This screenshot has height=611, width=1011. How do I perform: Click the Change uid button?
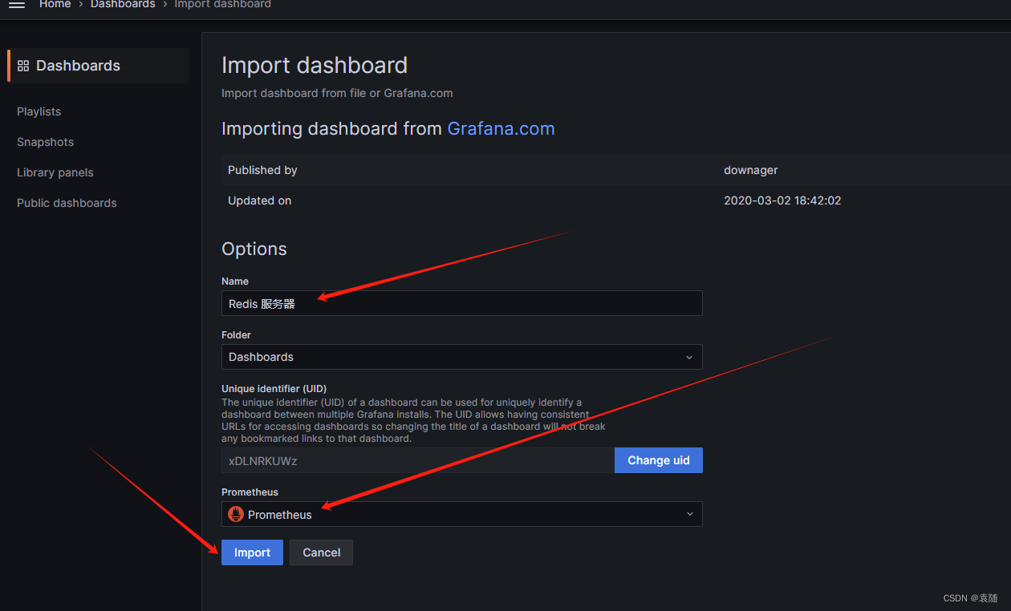click(659, 460)
